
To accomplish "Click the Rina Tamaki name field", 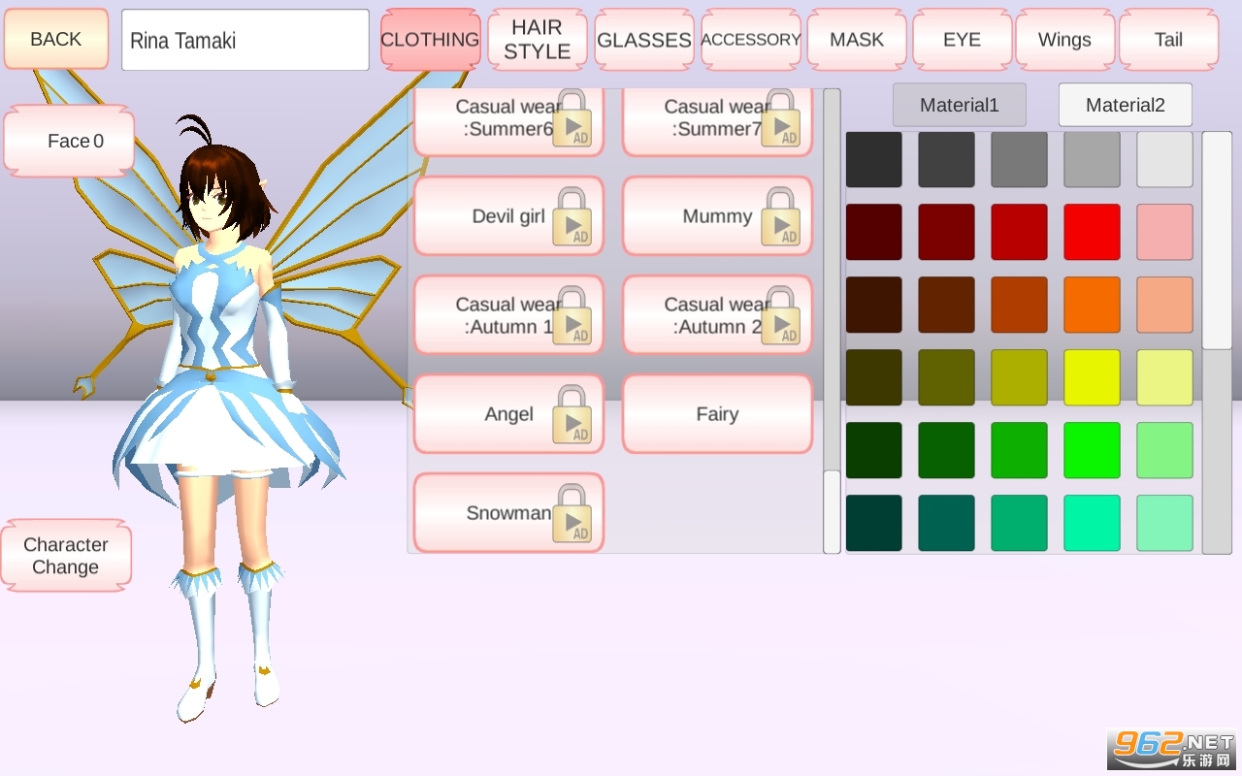I will pyautogui.click(x=245, y=41).
